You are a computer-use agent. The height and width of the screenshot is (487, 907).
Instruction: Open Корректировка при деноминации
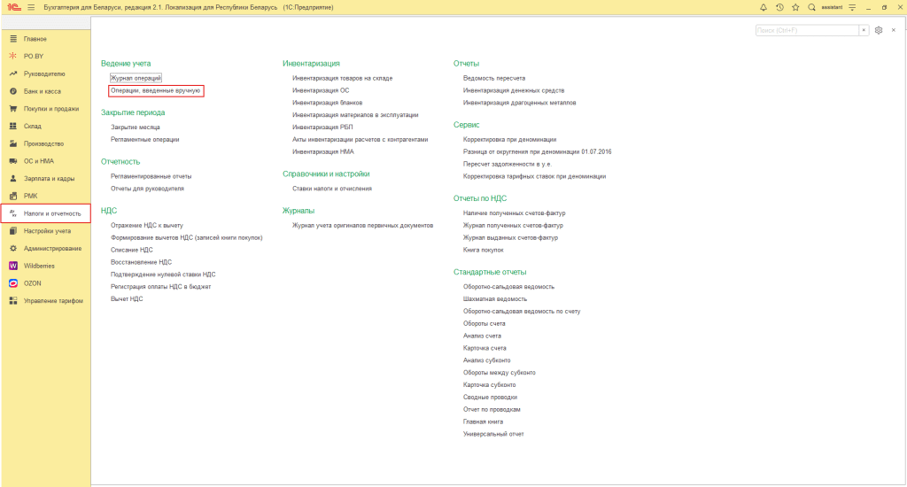tap(509, 139)
